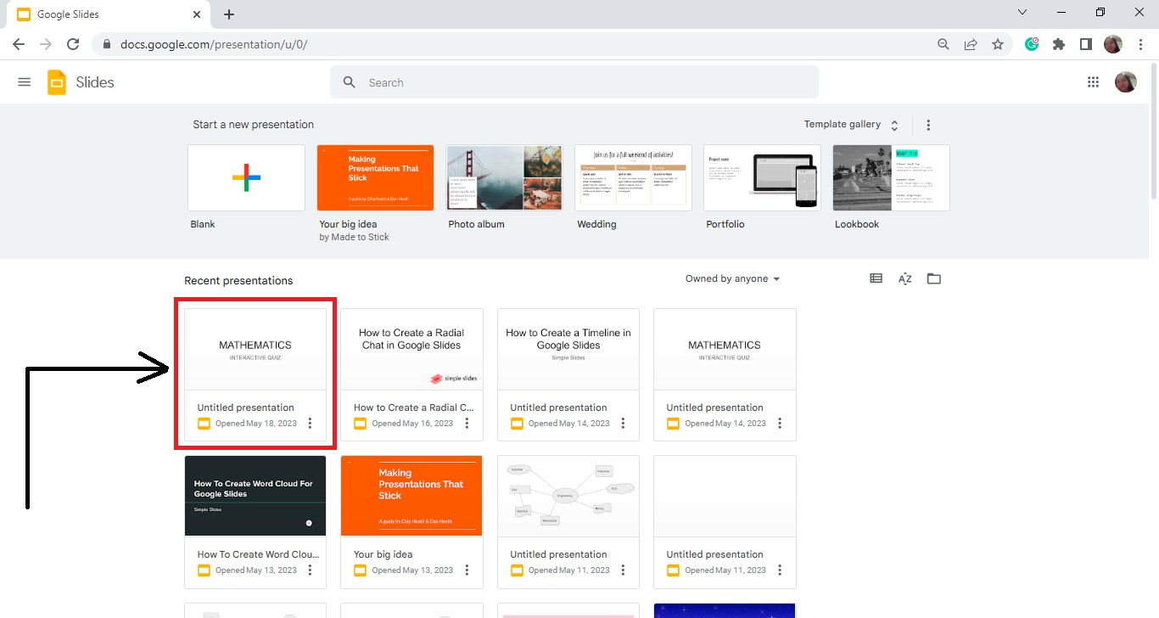Choose the Lookbook template
1159x618 pixels.
point(891,177)
